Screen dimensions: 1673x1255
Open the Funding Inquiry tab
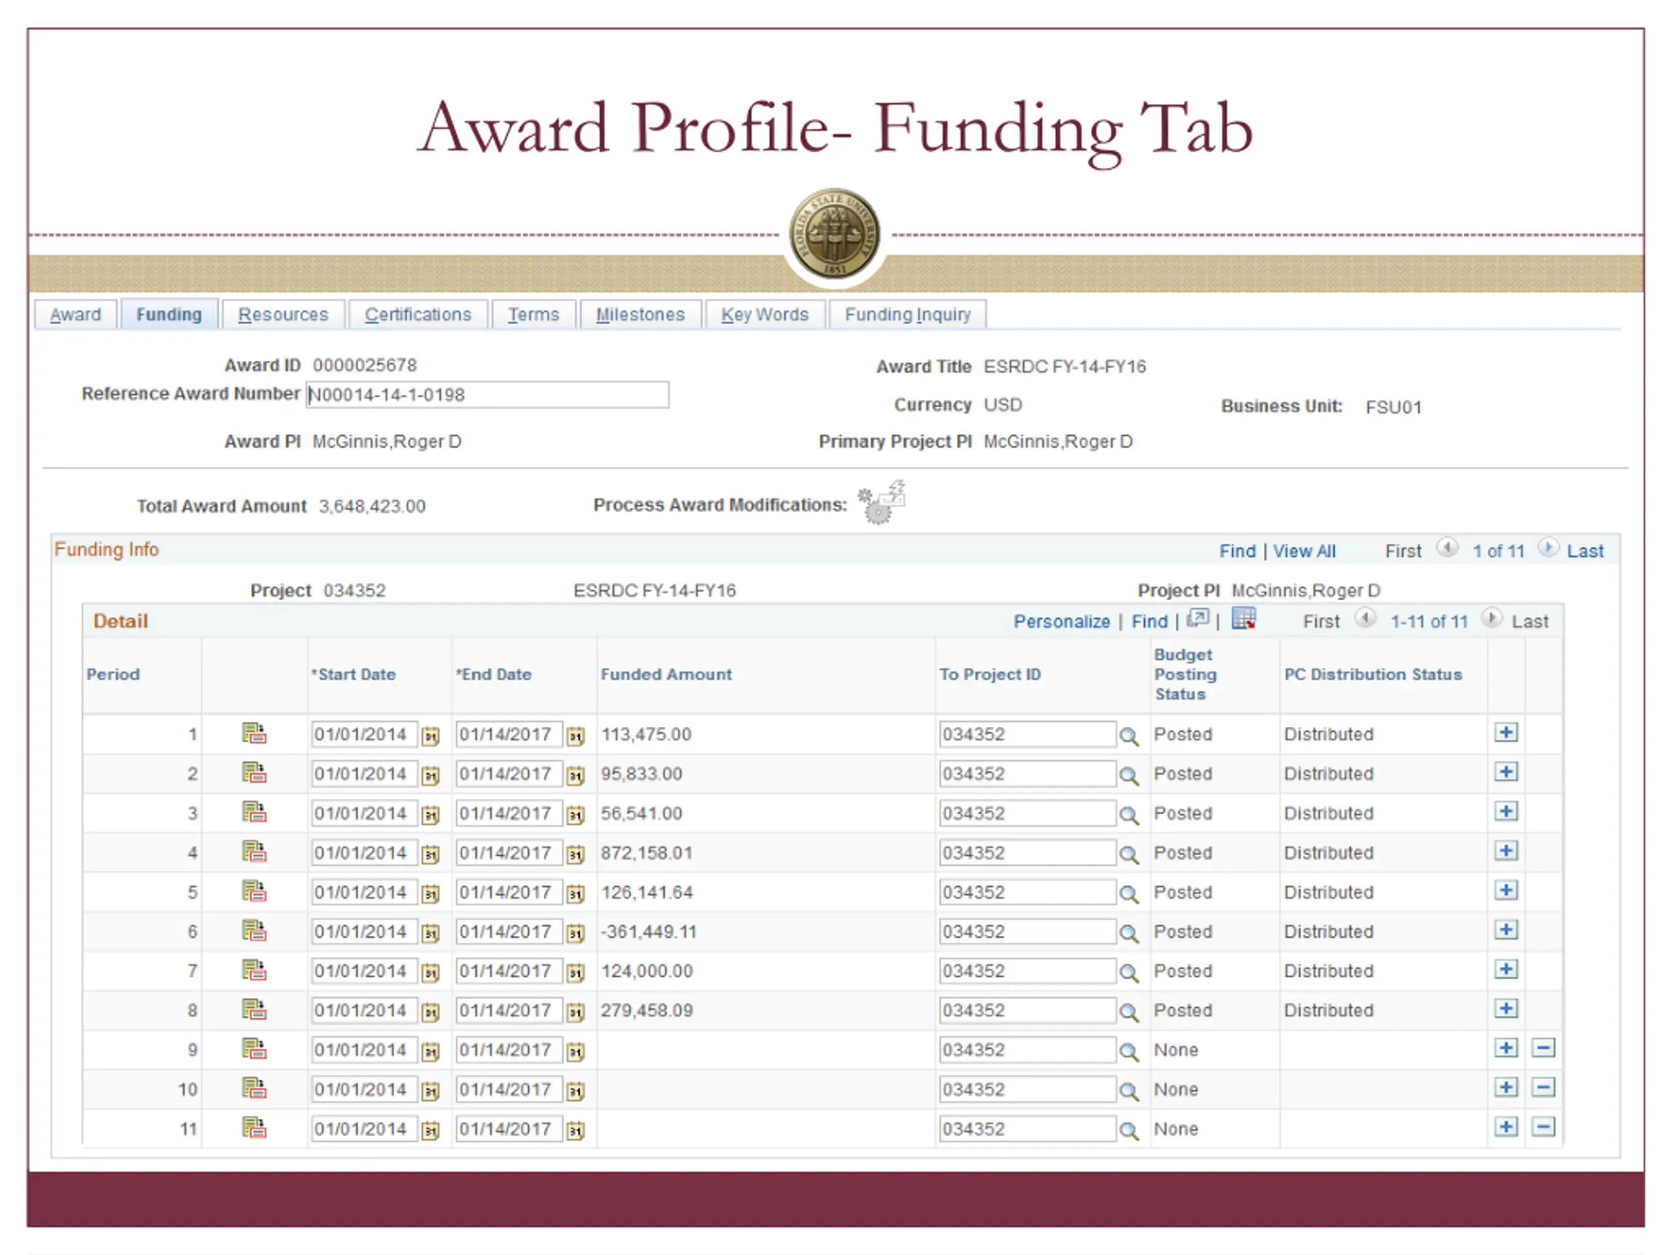(908, 314)
